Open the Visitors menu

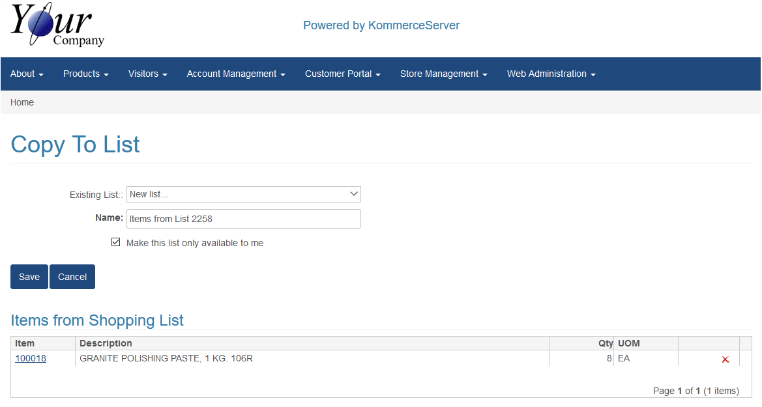[147, 74]
